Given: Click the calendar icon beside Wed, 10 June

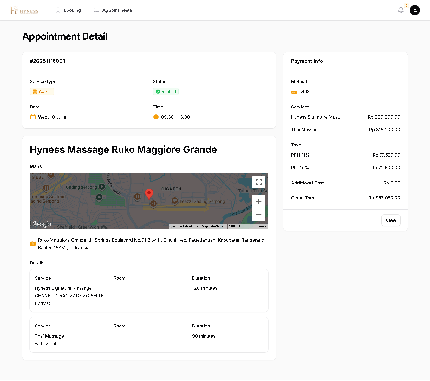Looking at the screenshot, I should click(33, 117).
